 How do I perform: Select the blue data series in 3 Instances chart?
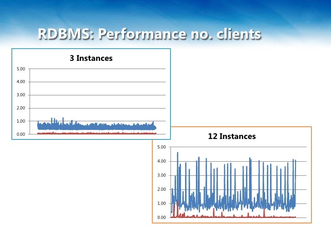[x=97, y=127]
